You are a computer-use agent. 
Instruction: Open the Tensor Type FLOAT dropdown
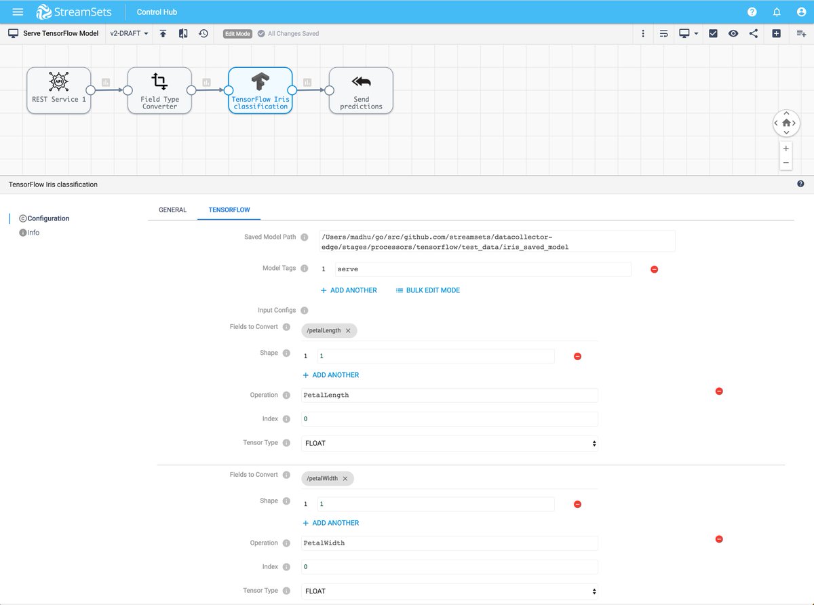(449, 443)
